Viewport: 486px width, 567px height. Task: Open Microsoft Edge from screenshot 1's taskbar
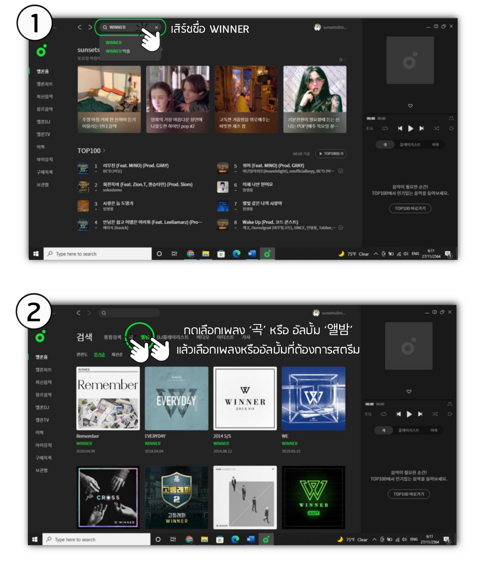237,254
